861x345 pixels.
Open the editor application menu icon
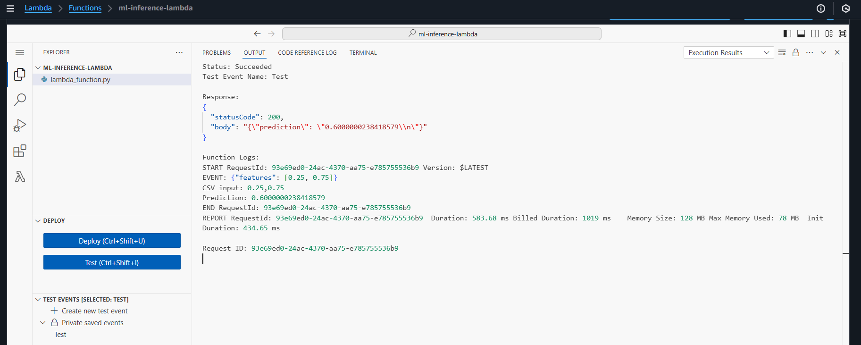[20, 52]
